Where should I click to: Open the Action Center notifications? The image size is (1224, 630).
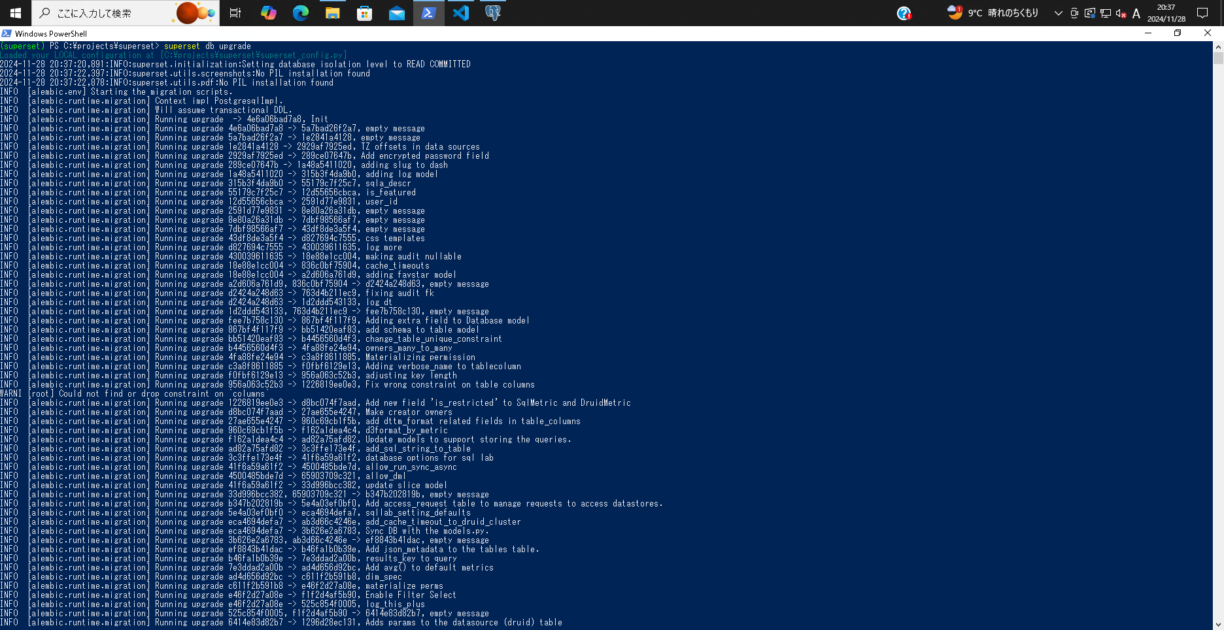pos(1203,13)
